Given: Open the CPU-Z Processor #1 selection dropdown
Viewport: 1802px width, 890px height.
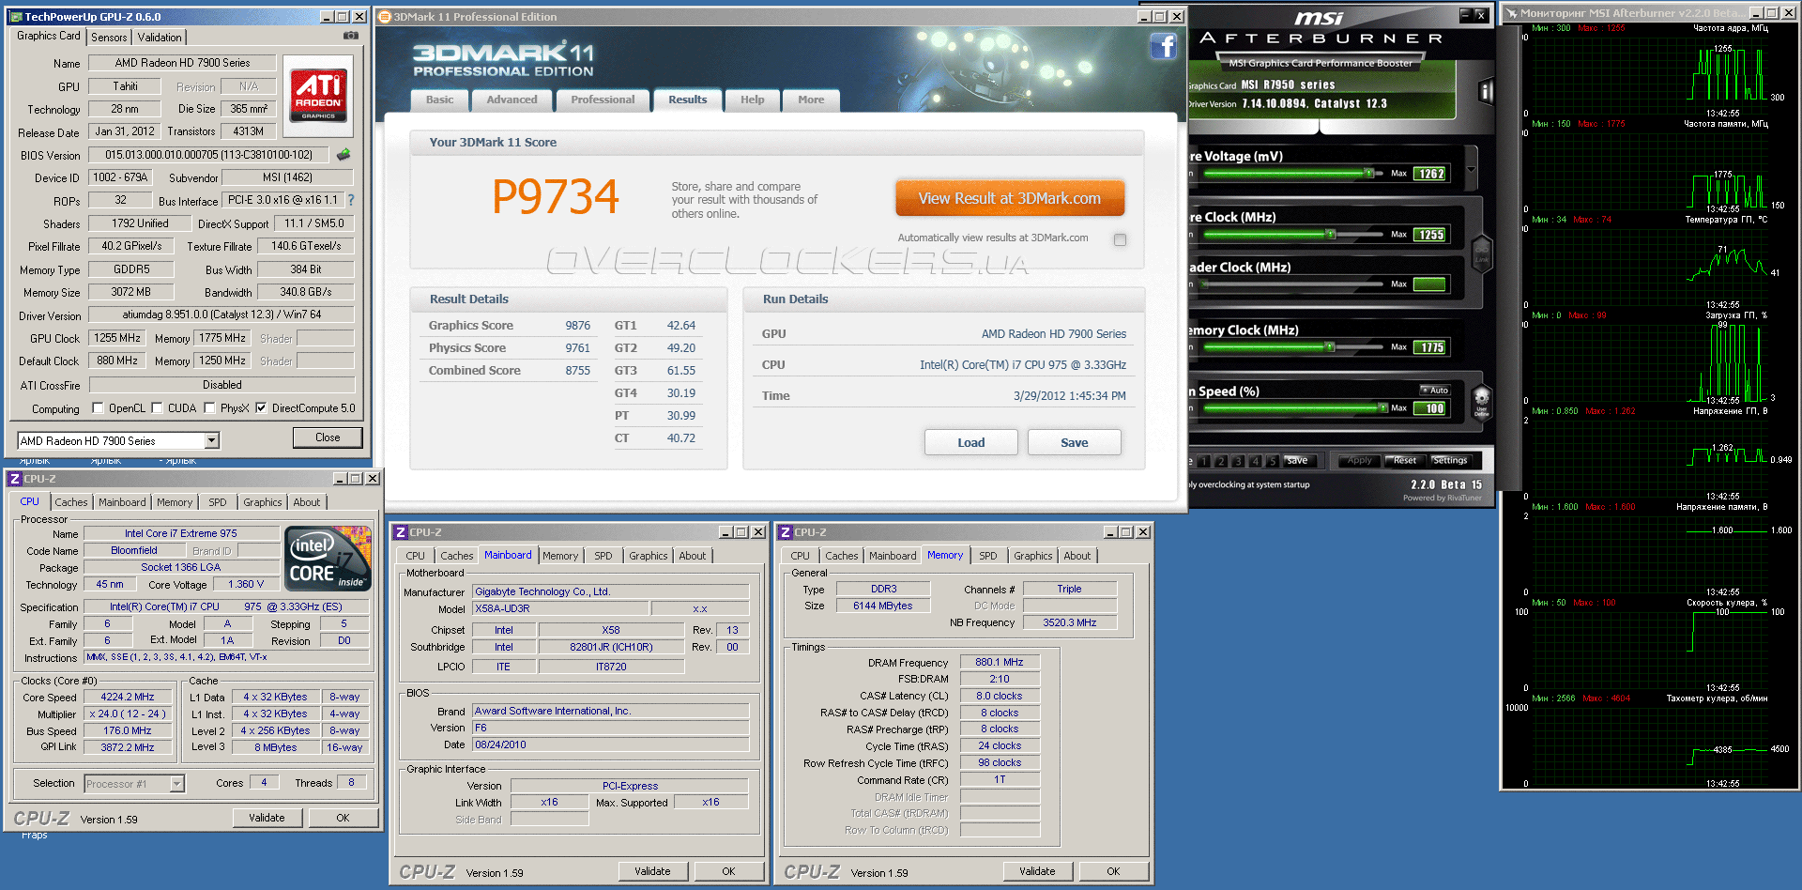Looking at the screenshot, I should click(x=176, y=784).
